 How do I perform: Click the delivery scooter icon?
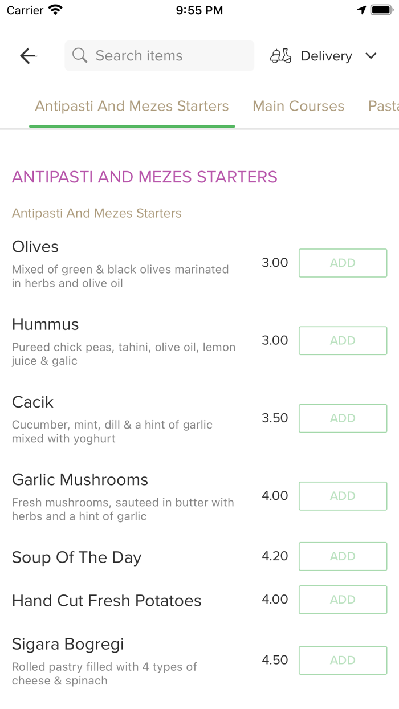point(280,55)
